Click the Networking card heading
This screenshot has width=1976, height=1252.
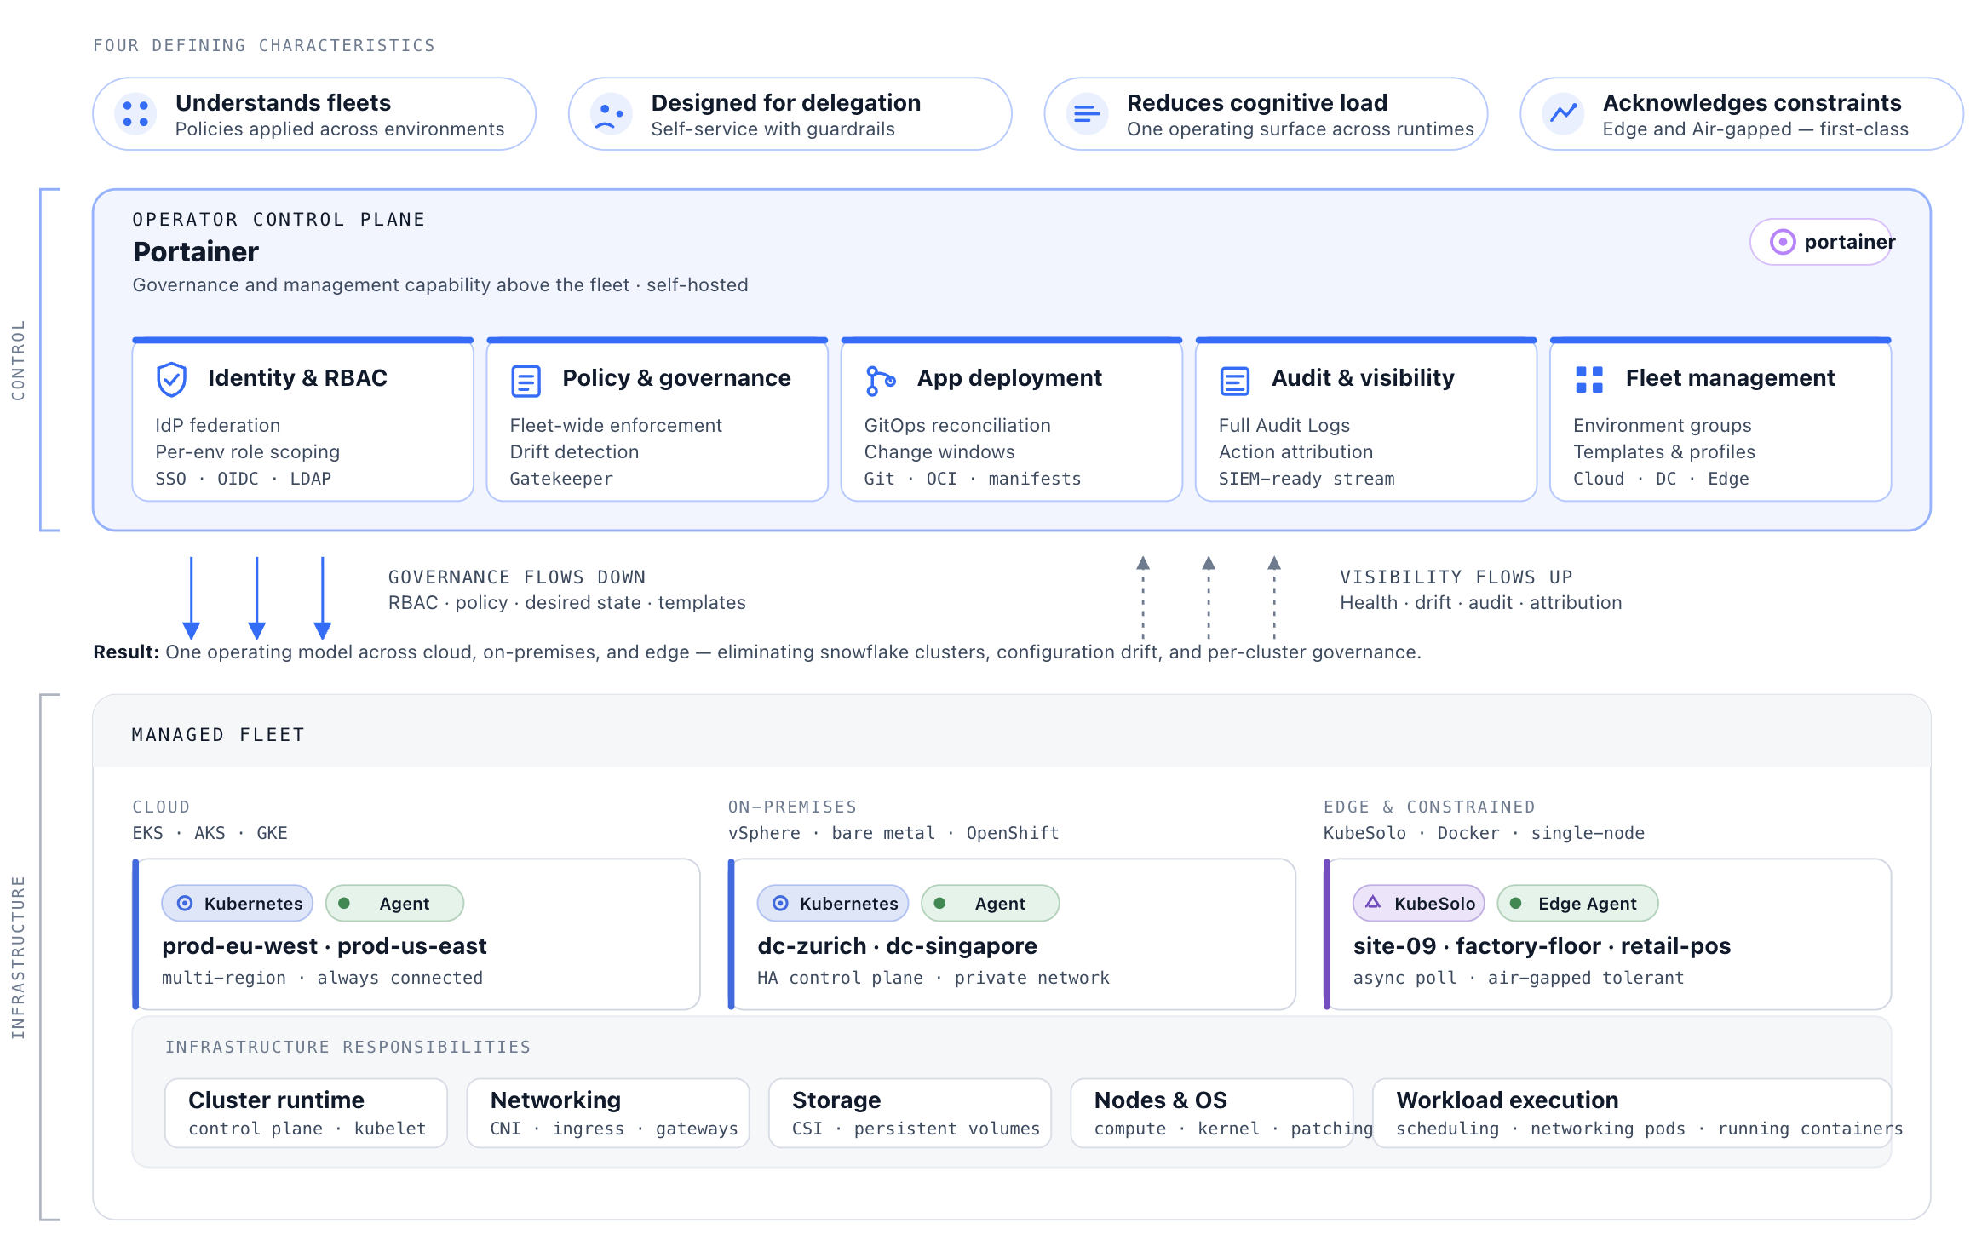point(555,1100)
